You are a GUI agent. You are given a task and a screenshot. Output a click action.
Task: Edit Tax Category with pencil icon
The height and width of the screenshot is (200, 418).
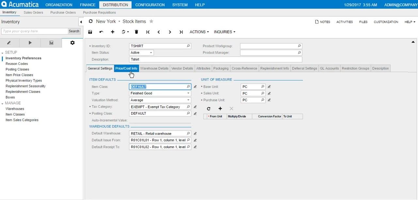pyautogui.click(x=195, y=107)
